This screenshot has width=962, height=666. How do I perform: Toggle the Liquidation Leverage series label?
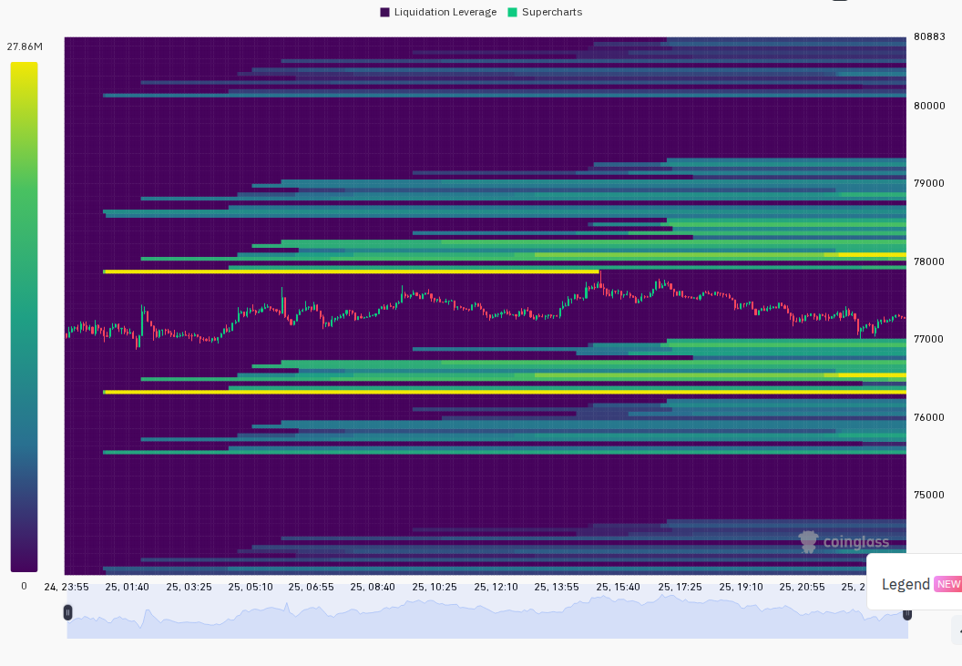tap(445, 12)
